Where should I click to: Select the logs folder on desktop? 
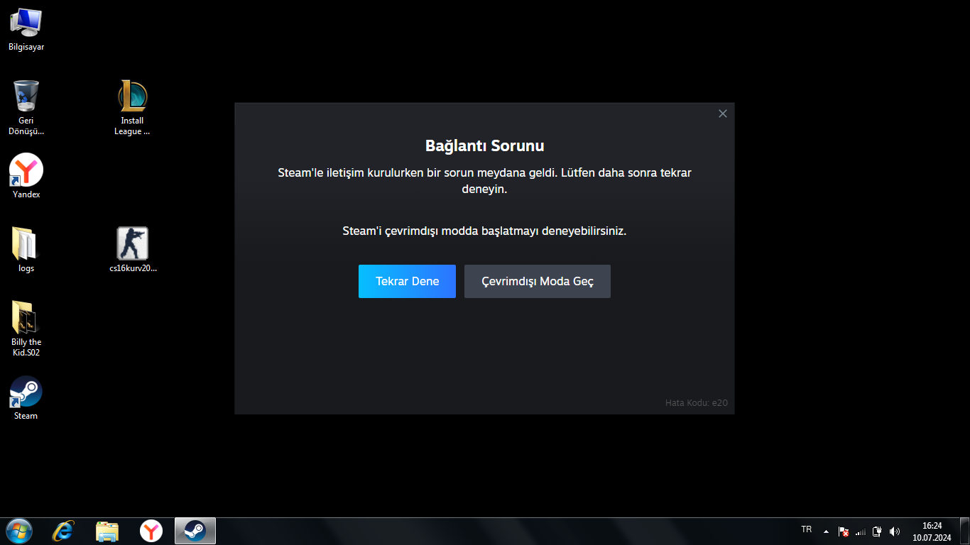pos(26,251)
